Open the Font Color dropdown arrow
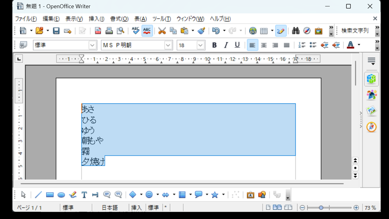Image resolution: width=389 pixels, height=219 pixels. click(359, 45)
